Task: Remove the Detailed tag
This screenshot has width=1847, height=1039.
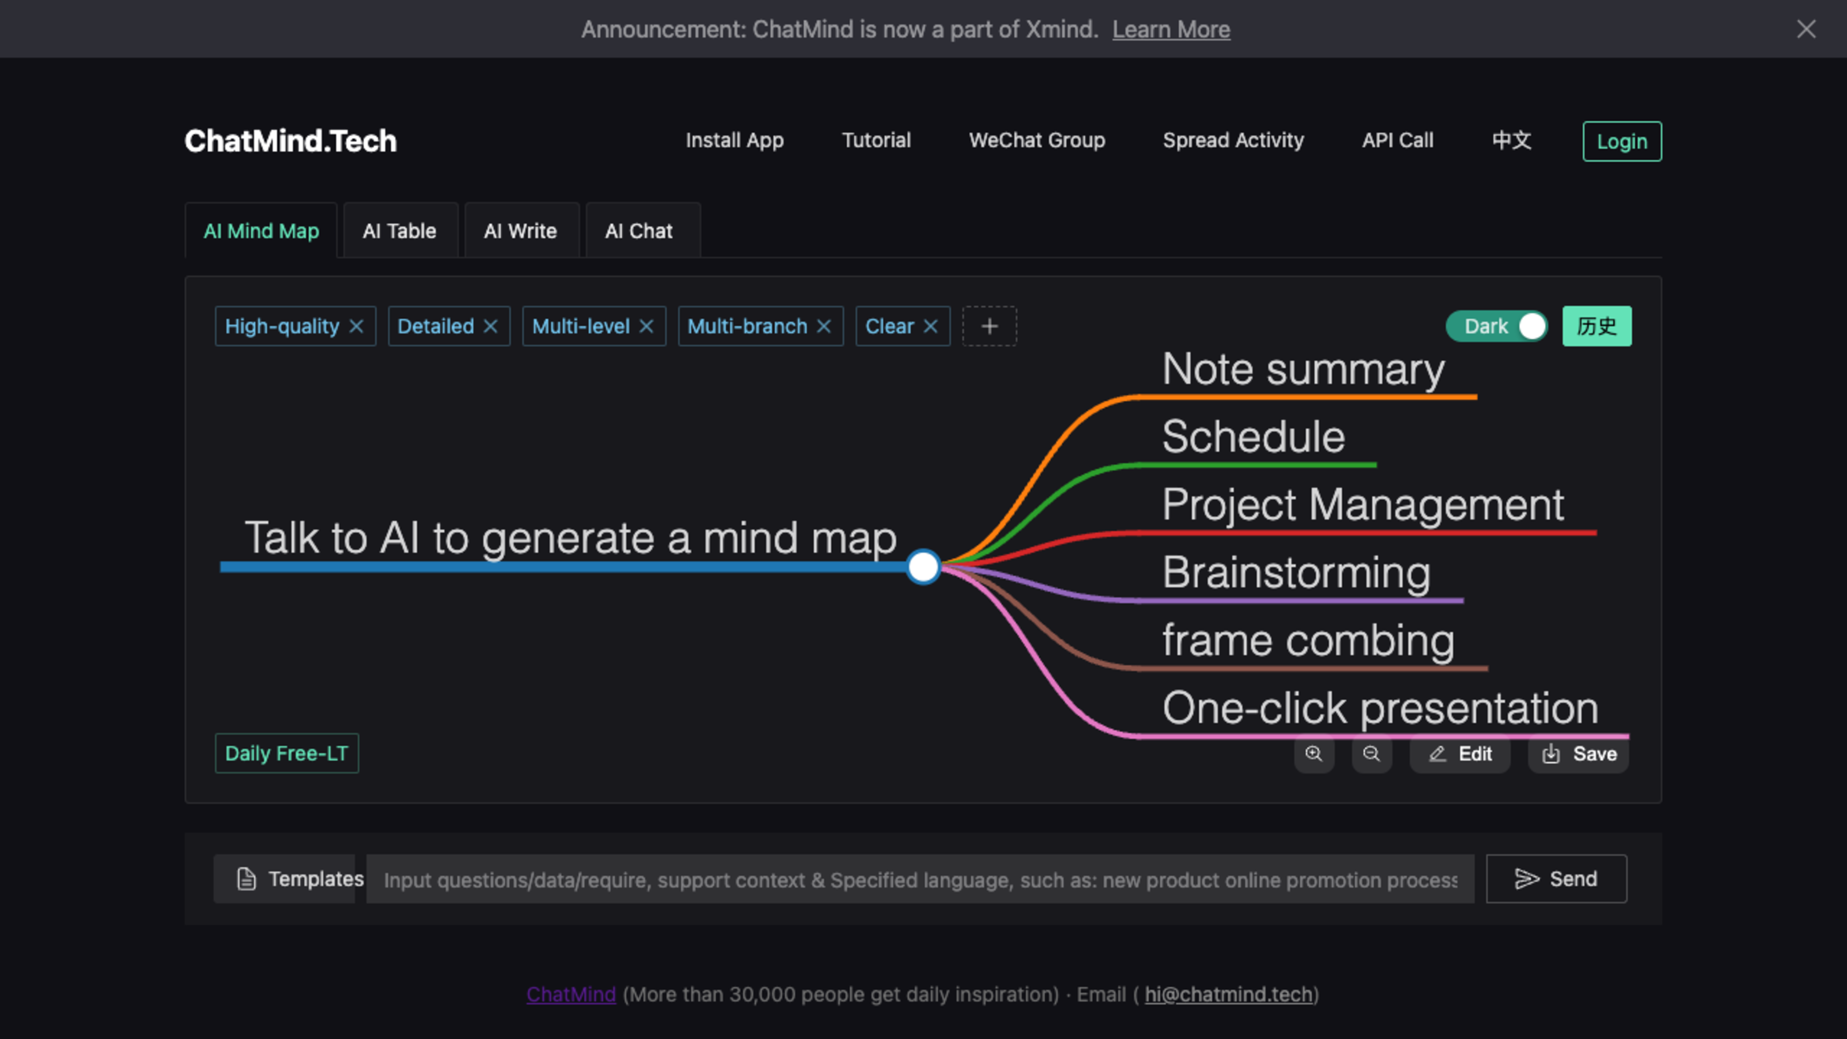Action: [x=491, y=326]
